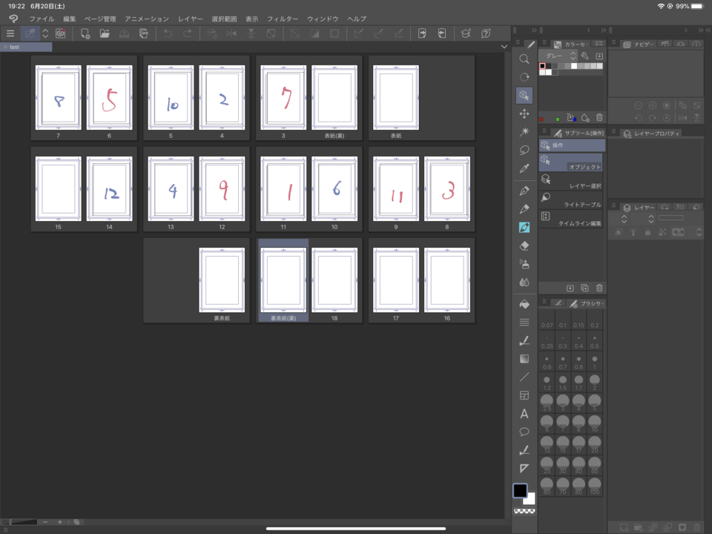Select the Fill bucket tool
This screenshot has width=712, height=534.
[x=524, y=304]
